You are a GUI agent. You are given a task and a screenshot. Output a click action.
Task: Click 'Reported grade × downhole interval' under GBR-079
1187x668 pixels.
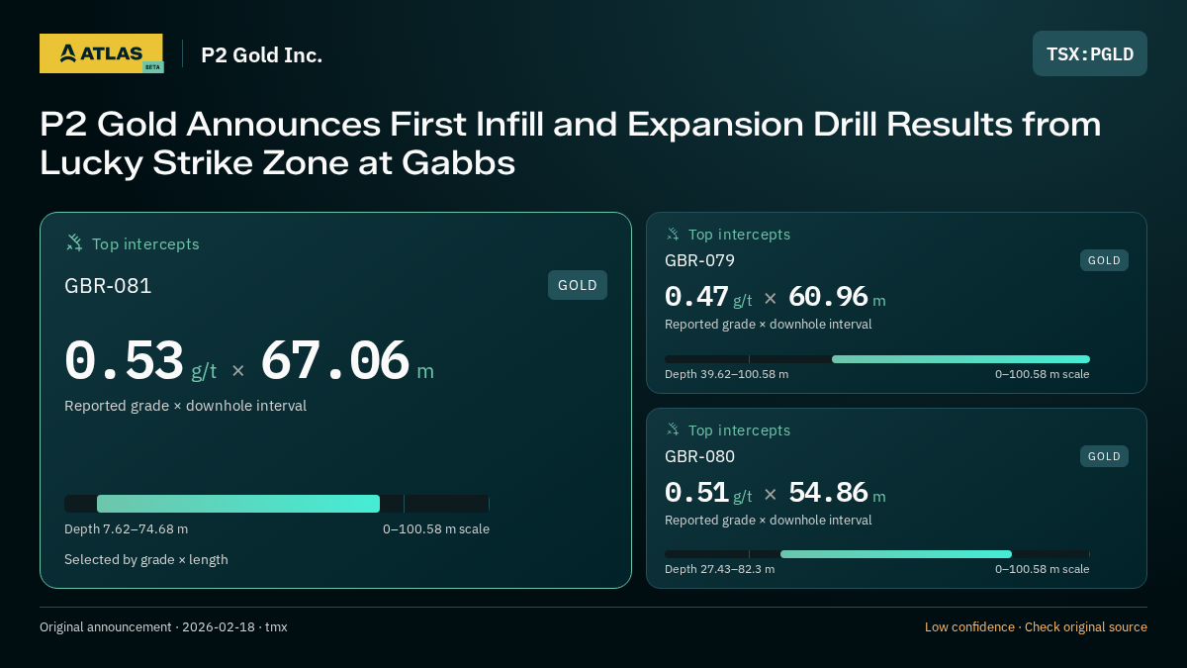click(x=768, y=325)
